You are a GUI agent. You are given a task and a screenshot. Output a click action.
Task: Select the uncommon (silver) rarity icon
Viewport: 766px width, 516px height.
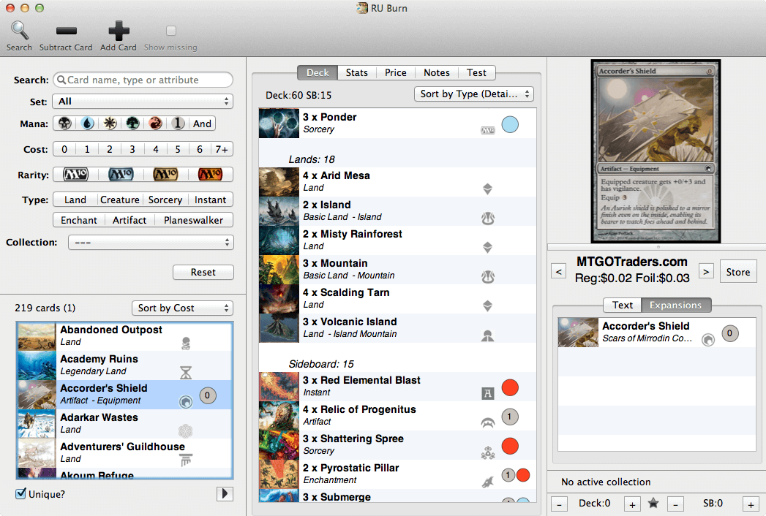coord(121,174)
